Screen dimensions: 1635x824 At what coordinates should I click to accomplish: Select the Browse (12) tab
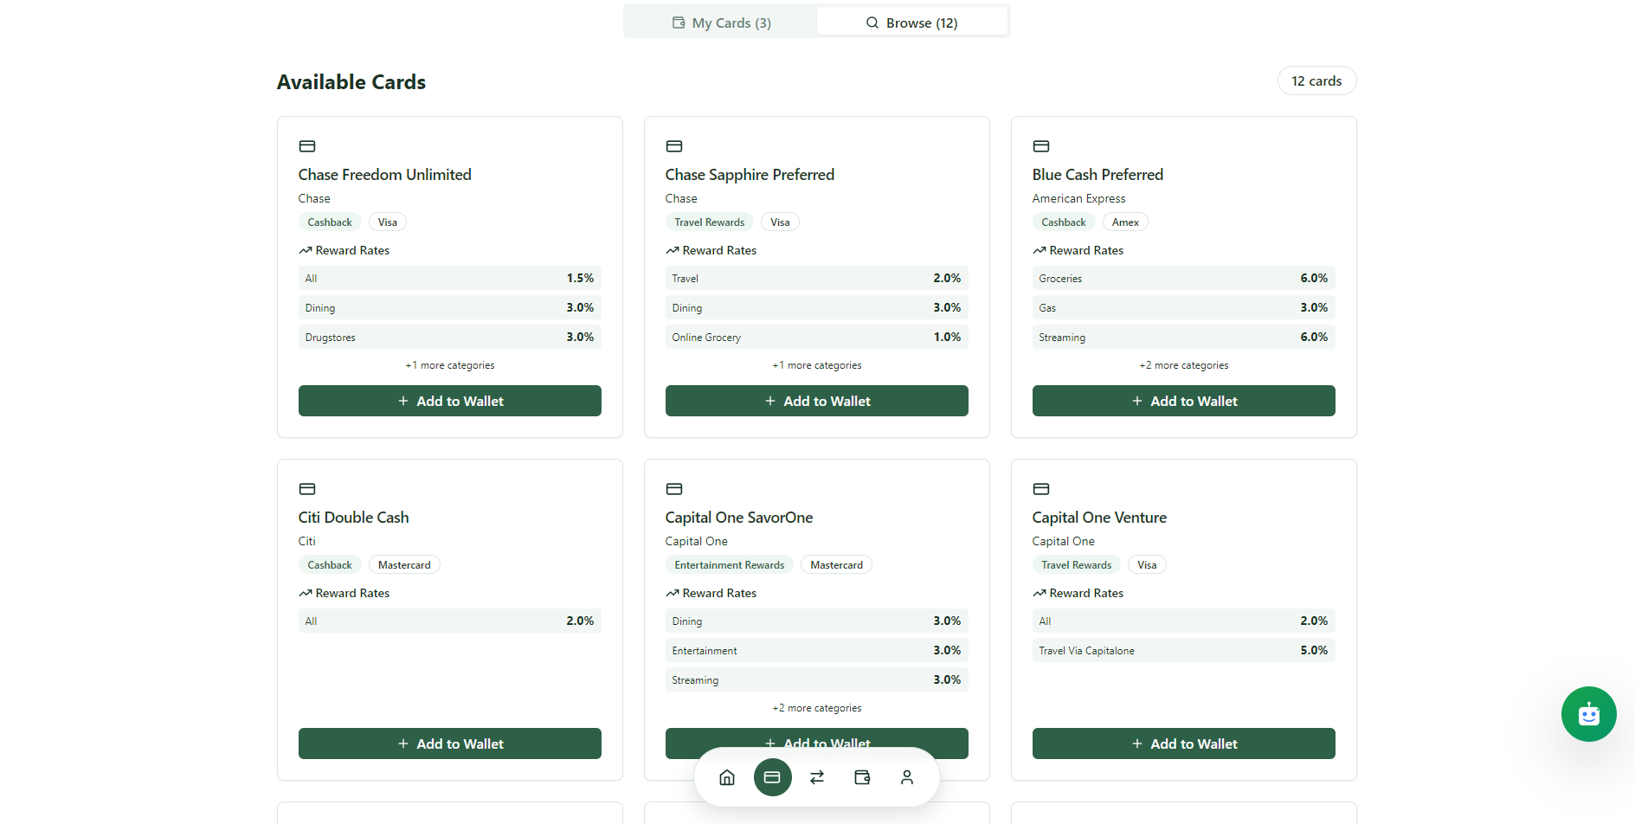click(x=911, y=23)
